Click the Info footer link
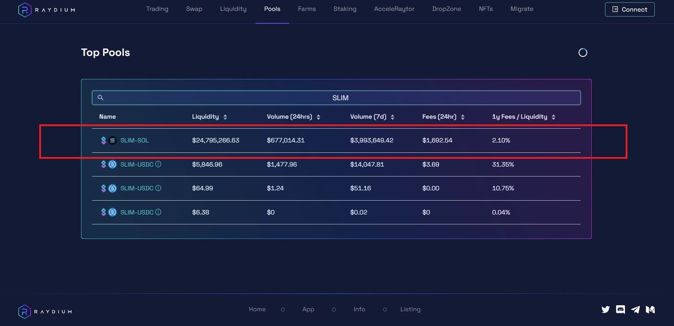 [359, 309]
